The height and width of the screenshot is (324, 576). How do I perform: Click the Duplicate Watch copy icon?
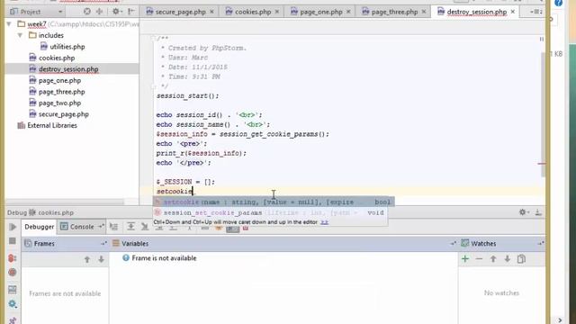coord(521,259)
